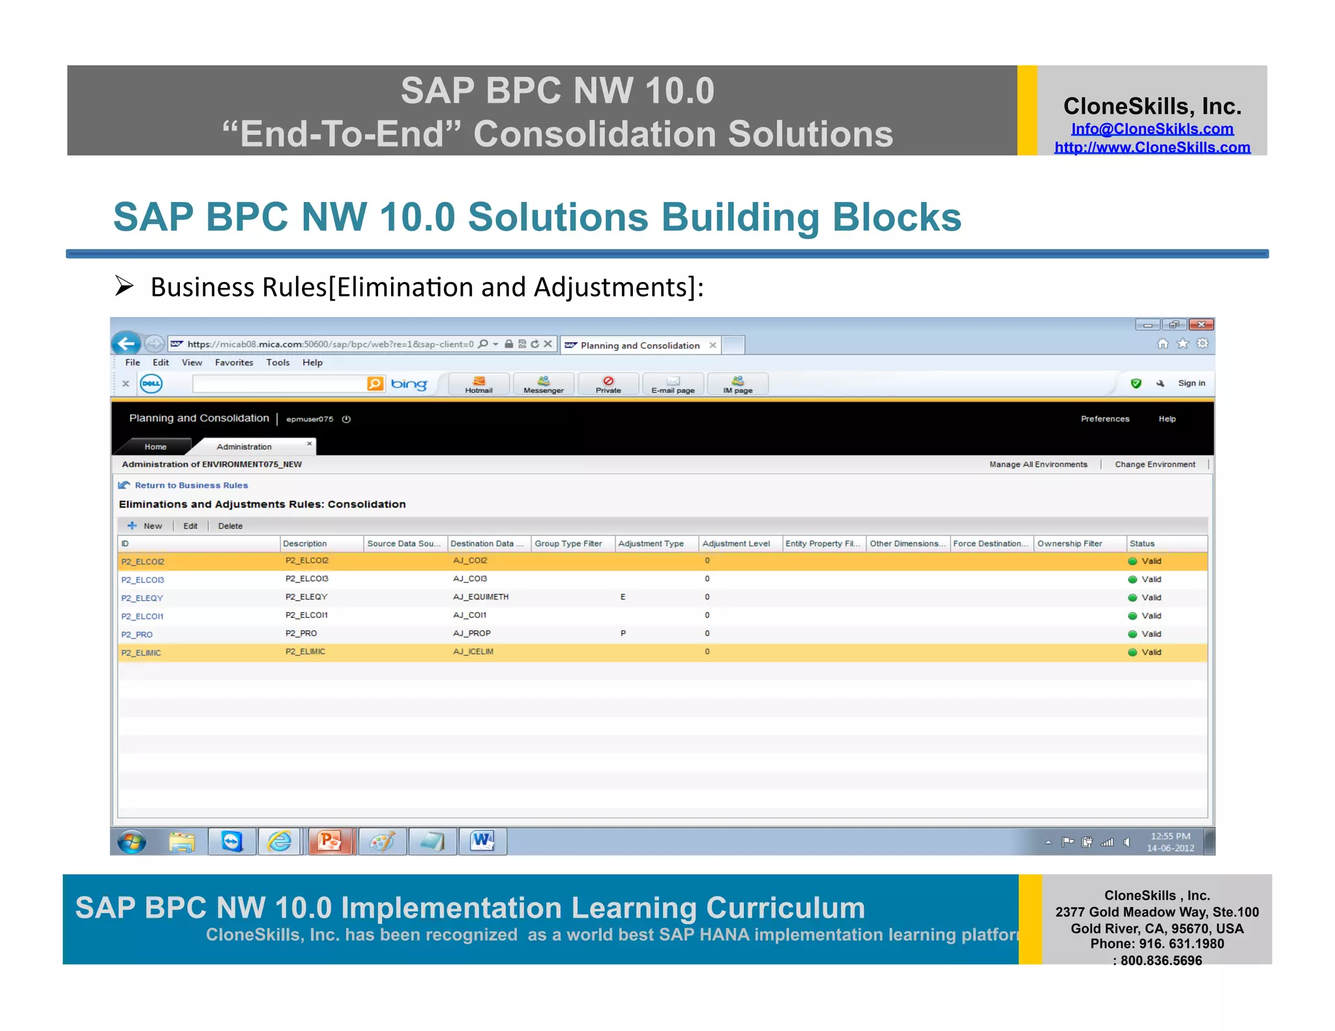The width and height of the screenshot is (1335, 1031).
Task: Open Favorites star icon
Action: click(x=1183, y=343)
